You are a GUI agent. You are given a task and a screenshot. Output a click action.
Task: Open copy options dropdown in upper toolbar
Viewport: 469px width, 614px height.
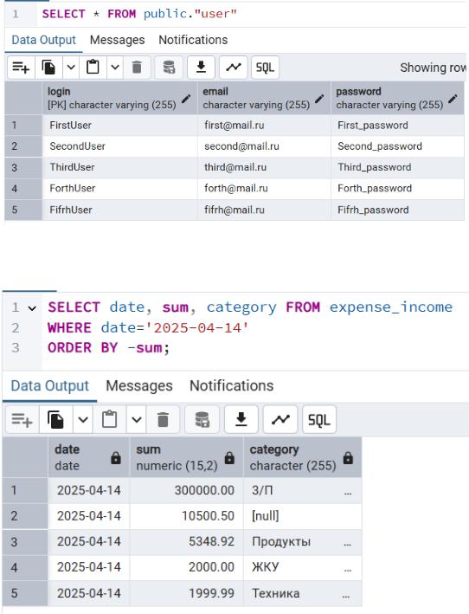tap(71, 68)
